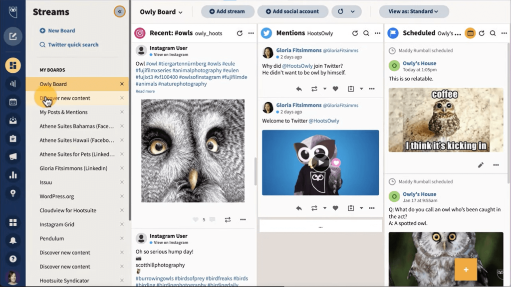Edit the 'This is so relatable' scheduled post

pos(481,165)
